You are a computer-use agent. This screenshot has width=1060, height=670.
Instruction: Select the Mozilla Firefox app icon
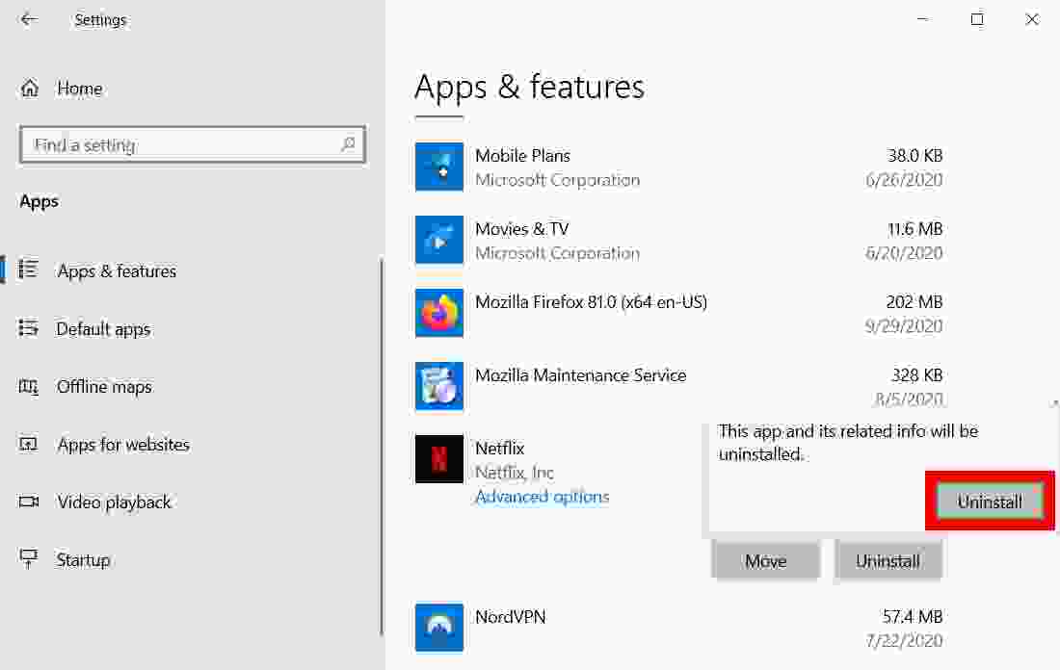pos(439,313)
